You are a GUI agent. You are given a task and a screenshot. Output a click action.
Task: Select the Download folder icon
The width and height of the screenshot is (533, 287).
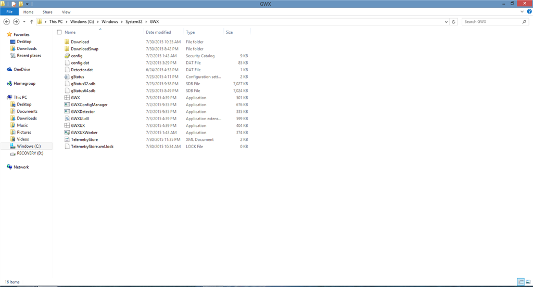(67, 42)
